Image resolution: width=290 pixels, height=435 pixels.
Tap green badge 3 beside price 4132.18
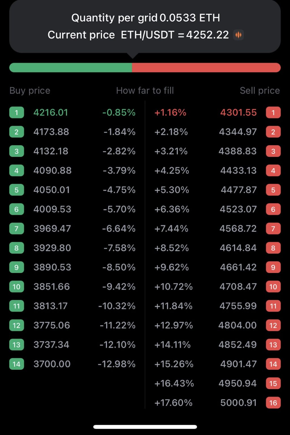[16, 151]
